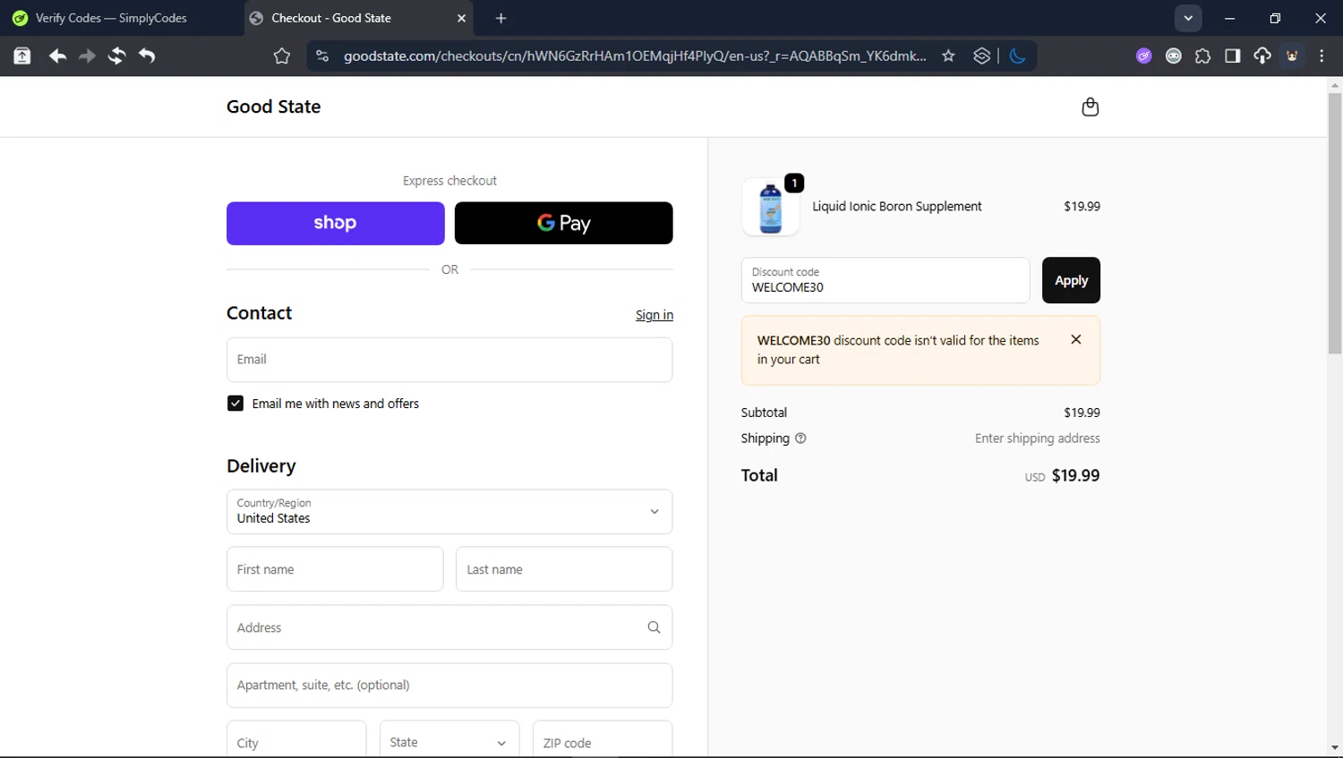The width and height of the screenshot is (1343, 758).
Task: Click Liquid Ionic Boron Supplement text
Action: 897,207
